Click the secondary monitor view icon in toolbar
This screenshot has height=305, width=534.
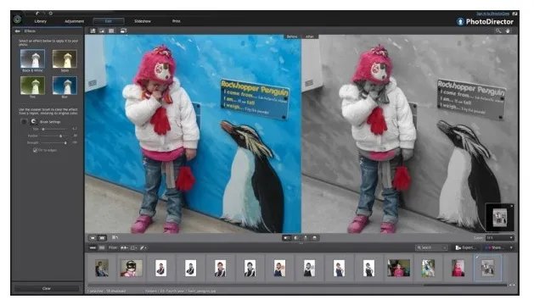(x=123, y=30)
